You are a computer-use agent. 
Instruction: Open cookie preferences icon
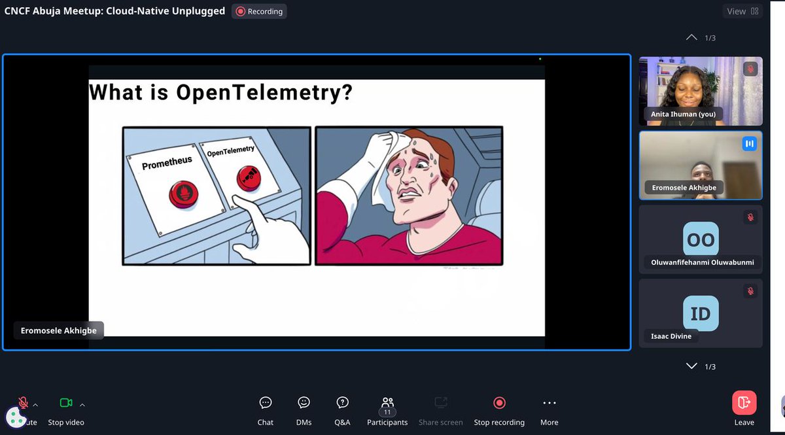click(x=16, y=417)
